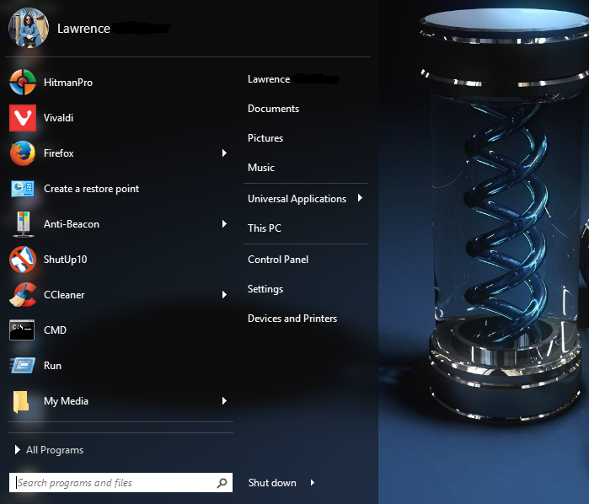Open the My Media folder icon
Viewport: 589px width, 504px height.
click(21, 401)
